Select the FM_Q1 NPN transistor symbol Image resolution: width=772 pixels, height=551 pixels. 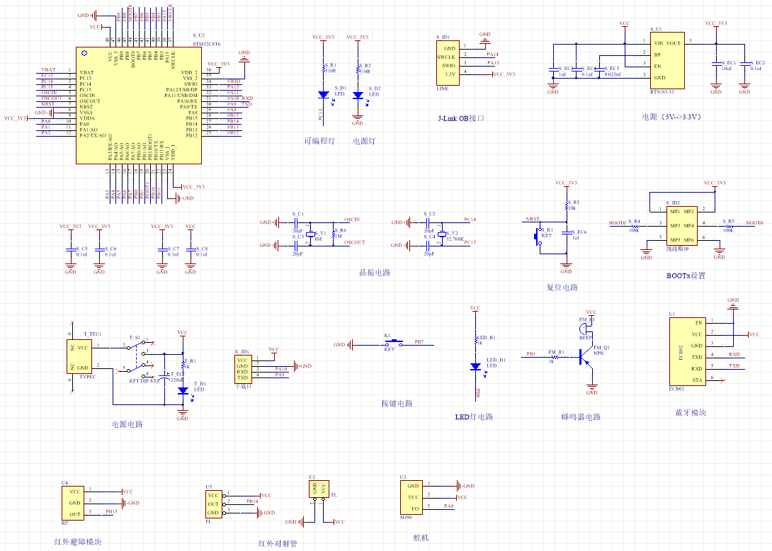(586, 358)
